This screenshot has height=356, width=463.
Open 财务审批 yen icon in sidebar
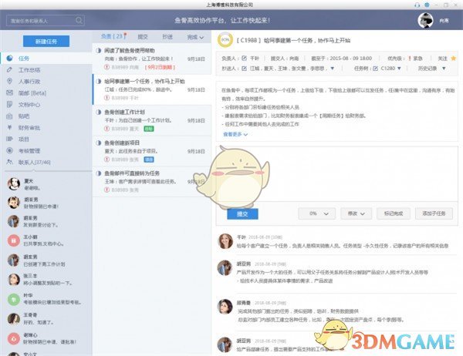coord(9,128)
